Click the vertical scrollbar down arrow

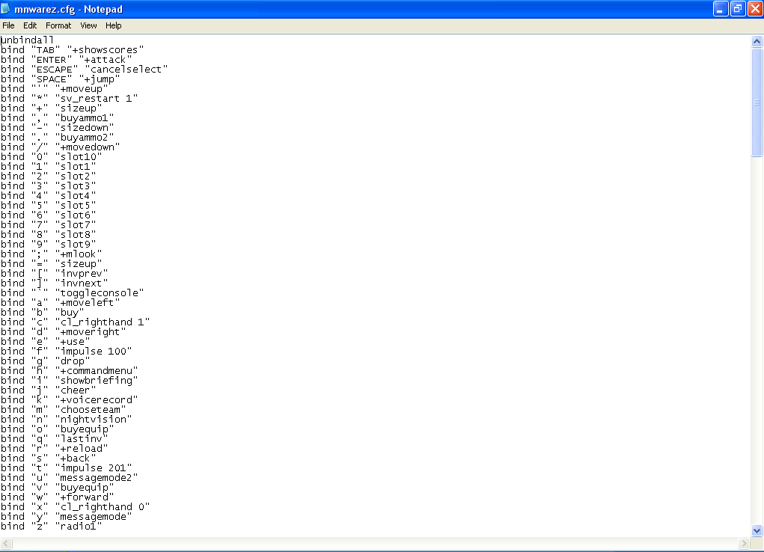click(757, 530)
